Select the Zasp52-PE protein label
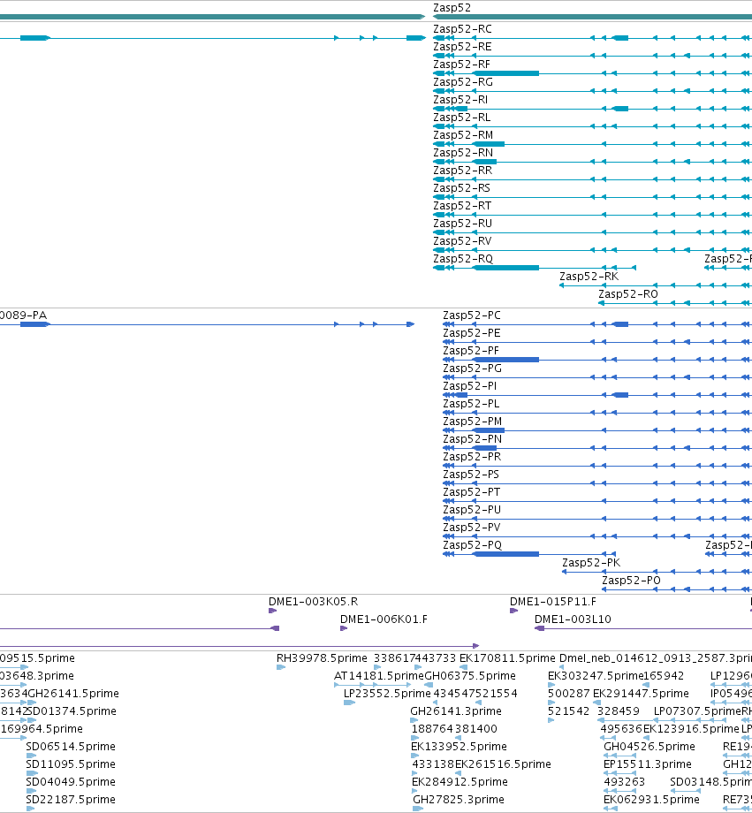The height and width of the screenshot is (813, 752). [x=471, y=333]
